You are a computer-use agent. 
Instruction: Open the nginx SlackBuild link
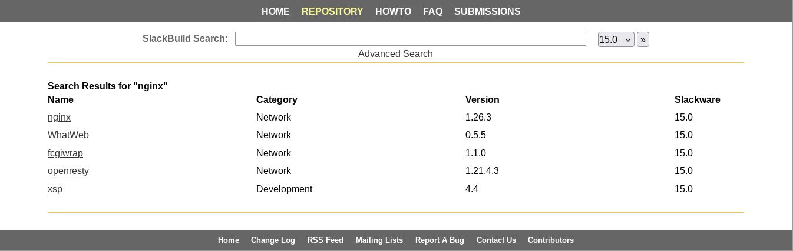(59, 117)
